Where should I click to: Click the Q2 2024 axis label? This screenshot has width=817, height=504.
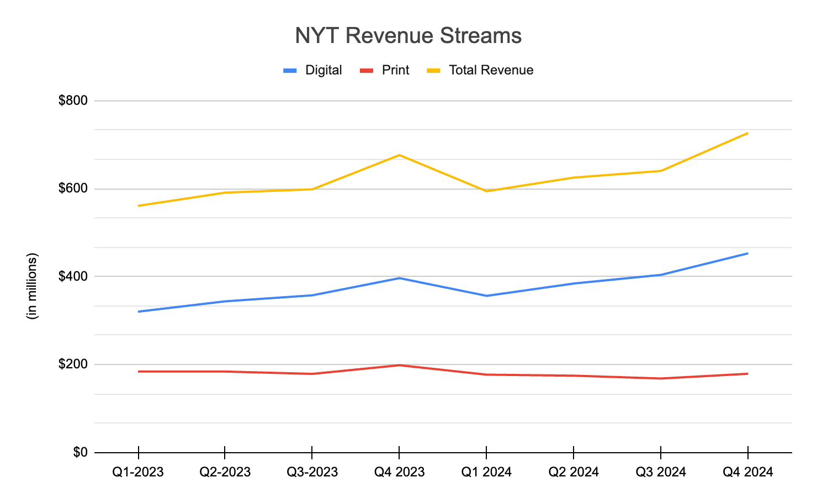[574, 472]
